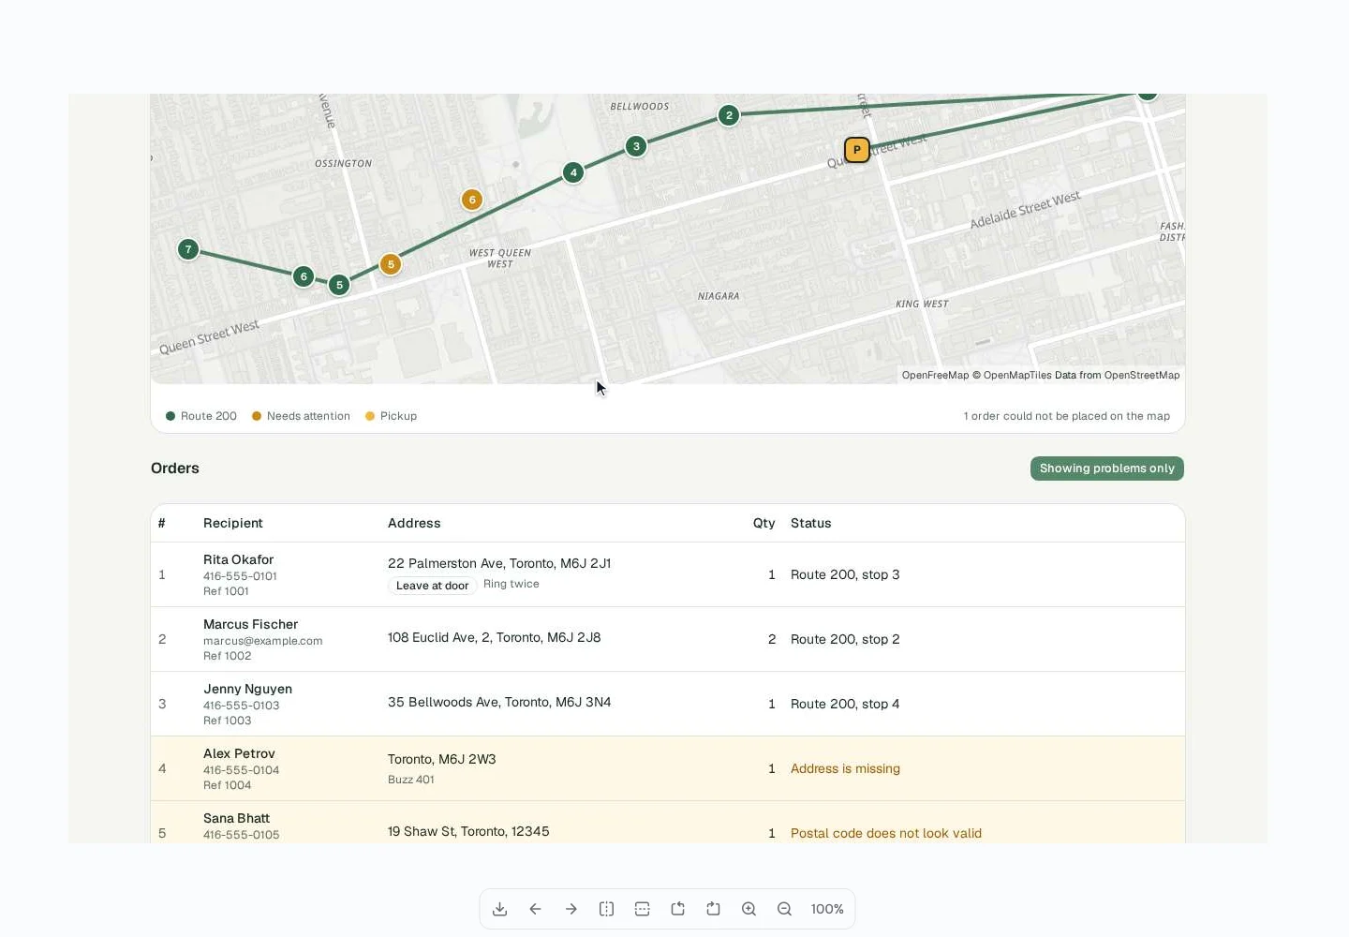Click the Needs attention legend entry
Viewport: 1349px width, 937px height.
301,416
